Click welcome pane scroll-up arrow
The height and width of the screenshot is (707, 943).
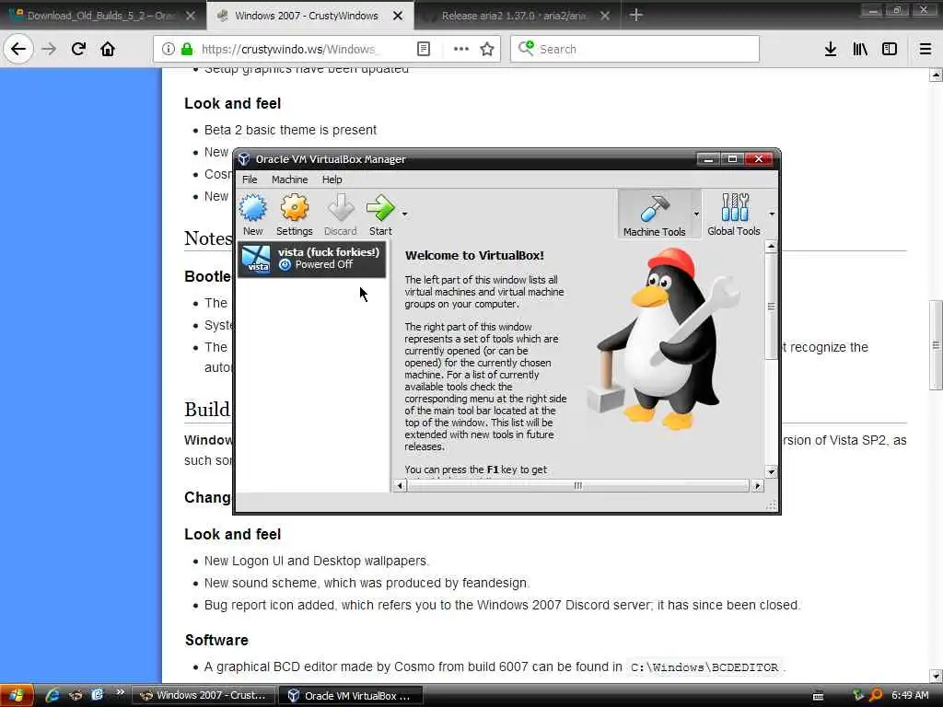coord(771,247)
